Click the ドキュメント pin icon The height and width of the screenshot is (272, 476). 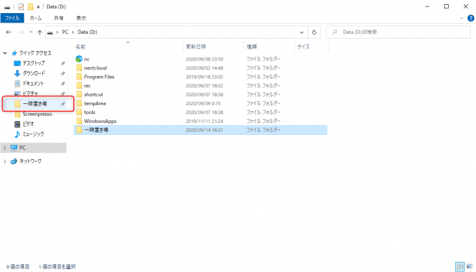(x=63, y=84)
